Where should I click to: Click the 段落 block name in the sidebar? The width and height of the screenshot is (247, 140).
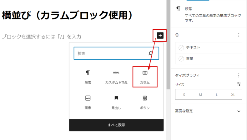pyautogui.click(x=188, y=9)
